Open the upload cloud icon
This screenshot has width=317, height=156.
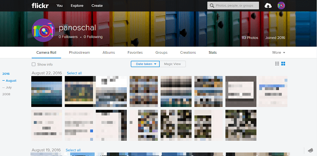pyautogui.click(x=268, y=5)
